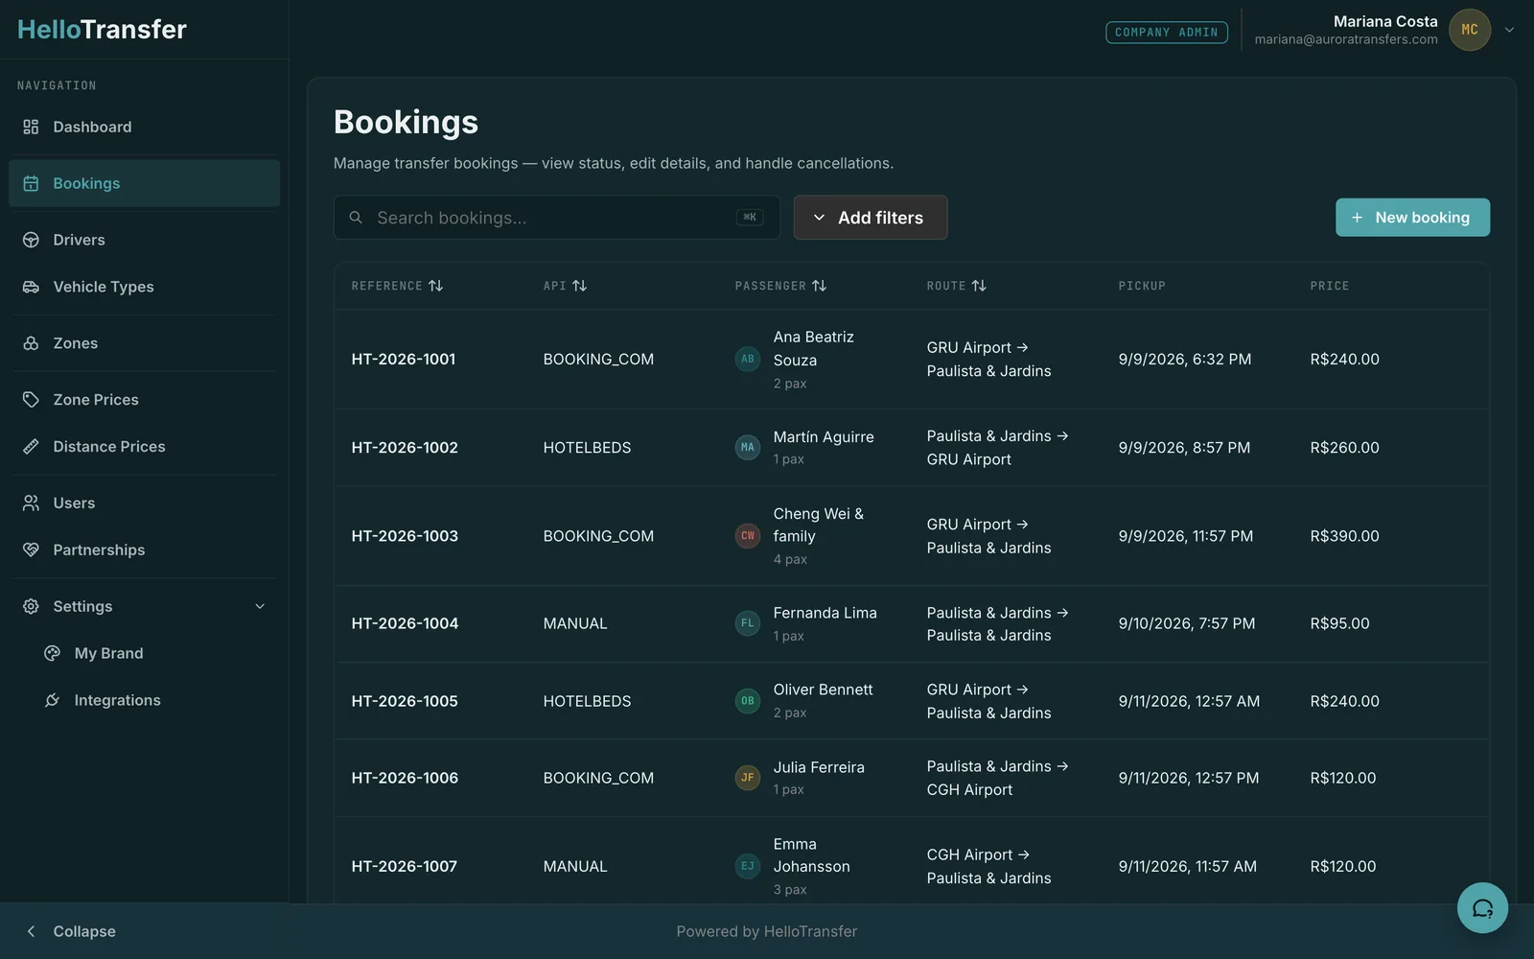Click the COMPANY ADMIN badge
The image size is (1534, 959).
click(1167, 33)
